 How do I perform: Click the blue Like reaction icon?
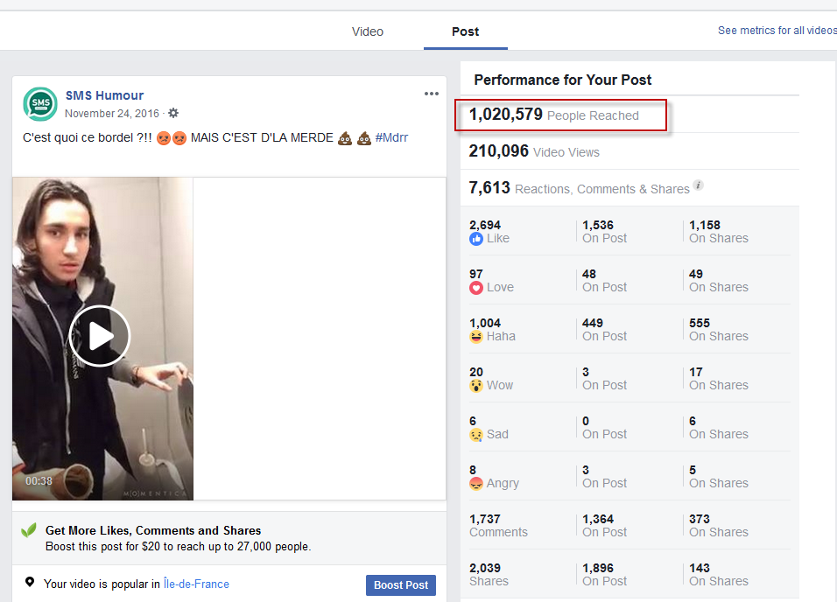coord(476,238)
